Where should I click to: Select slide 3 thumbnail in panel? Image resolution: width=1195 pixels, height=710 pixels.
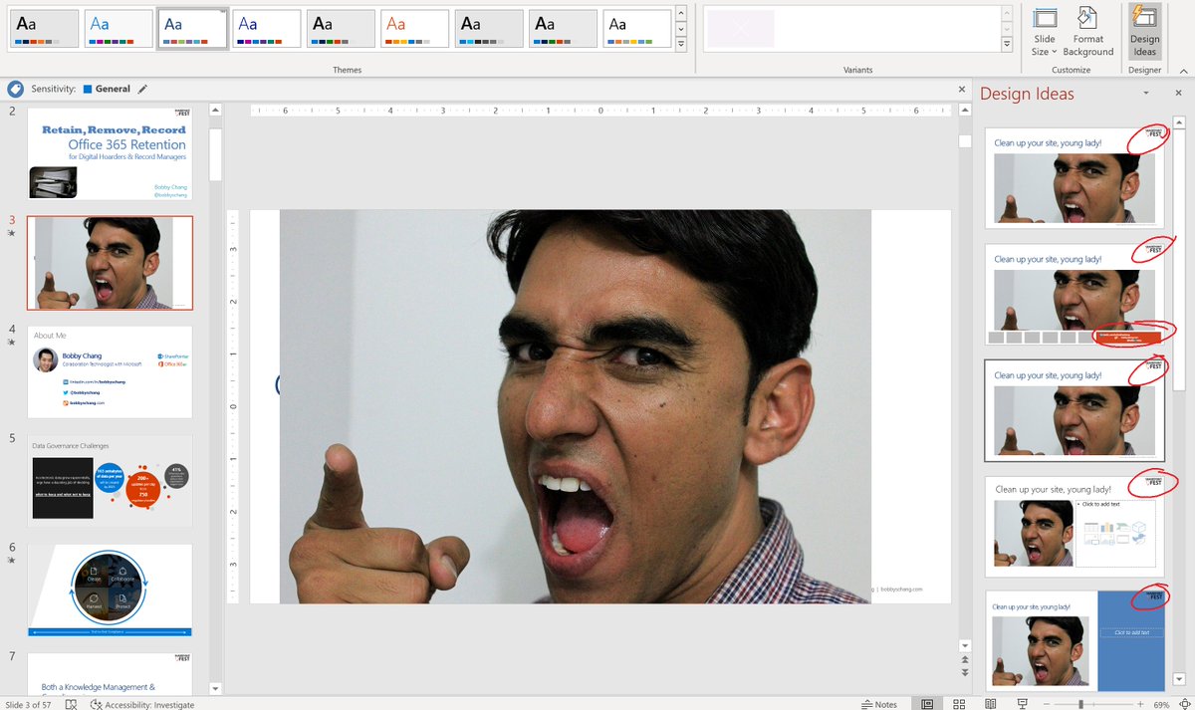110,264
